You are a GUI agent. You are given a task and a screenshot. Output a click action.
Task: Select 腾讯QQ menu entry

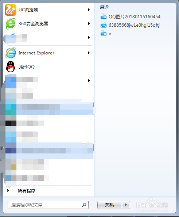(x=48, y=67)
